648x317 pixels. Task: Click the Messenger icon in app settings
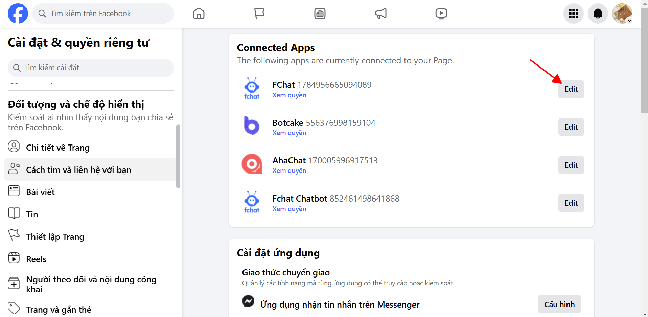(248, 301)
